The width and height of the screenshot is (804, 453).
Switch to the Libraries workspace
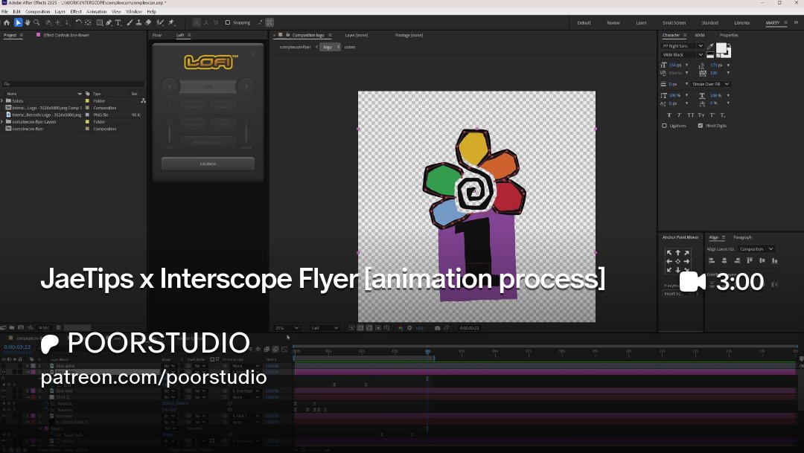(742, 22)
